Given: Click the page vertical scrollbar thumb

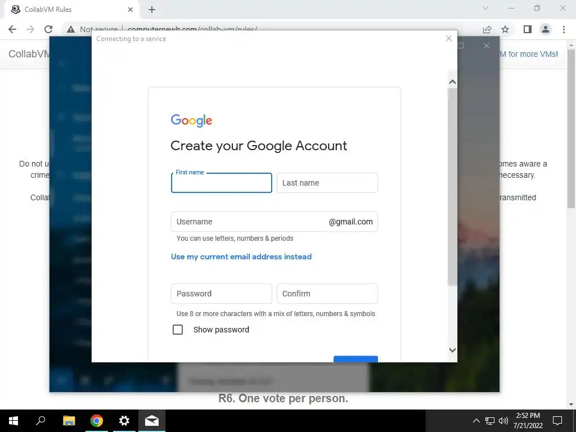Looking at the screenshot, I should [571, 129].
